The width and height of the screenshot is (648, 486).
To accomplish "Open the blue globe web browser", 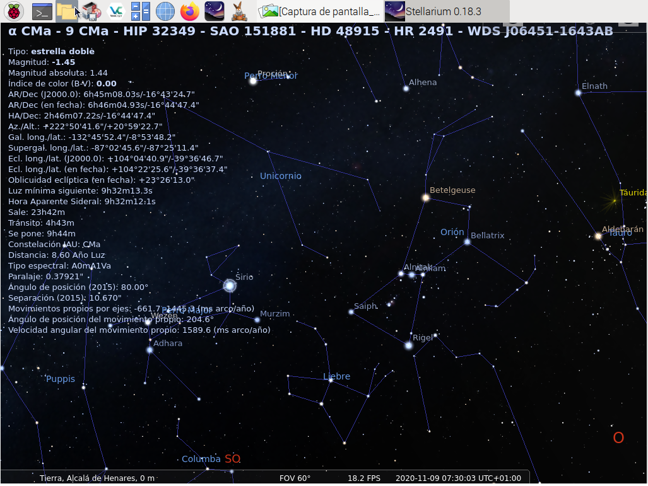I will [165, 11].
